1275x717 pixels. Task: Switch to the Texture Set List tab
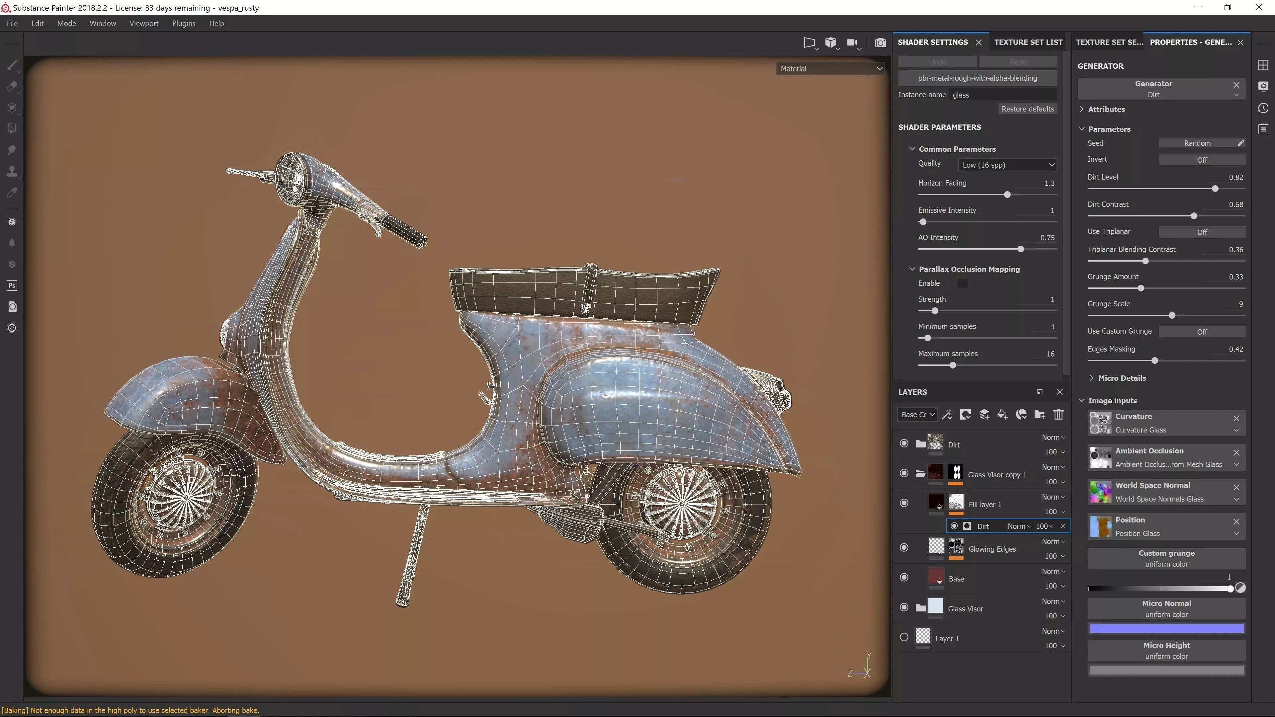point(1028,42)
